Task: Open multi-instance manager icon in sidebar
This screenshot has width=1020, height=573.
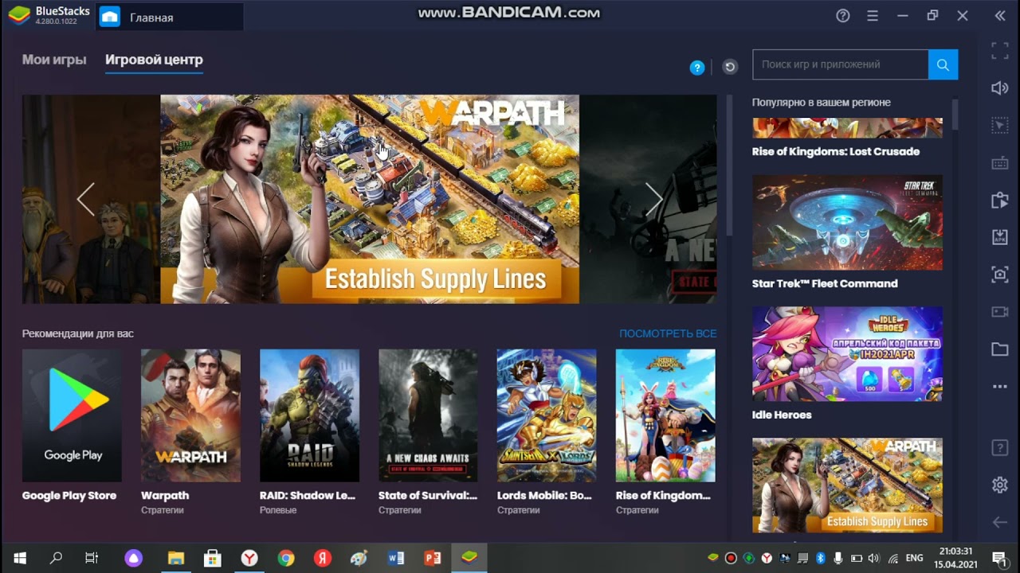Action: point(1000,201)
